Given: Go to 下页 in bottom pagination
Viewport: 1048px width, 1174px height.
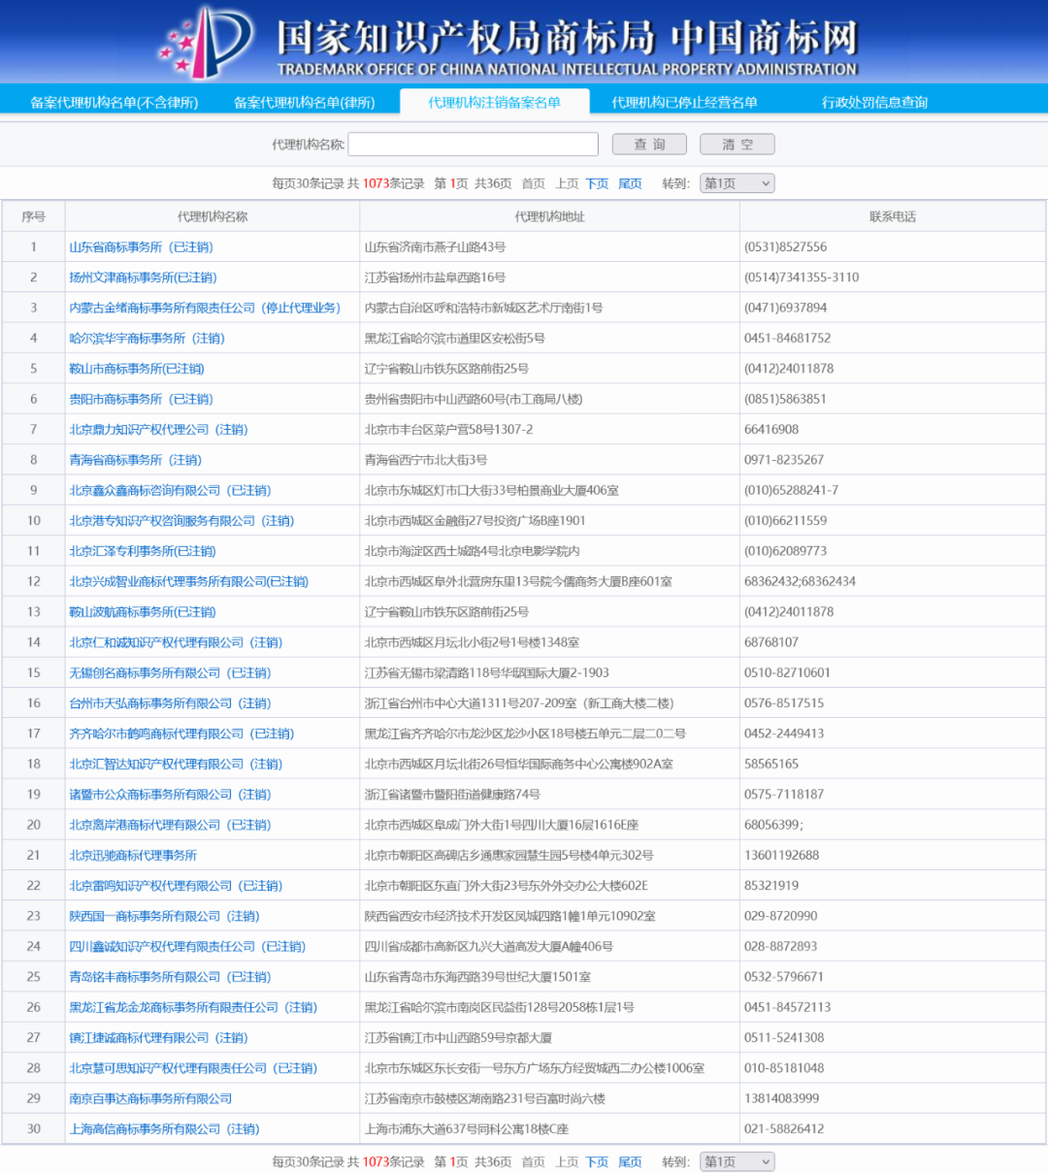Looking at the screenshot, I should (597, 1161).
